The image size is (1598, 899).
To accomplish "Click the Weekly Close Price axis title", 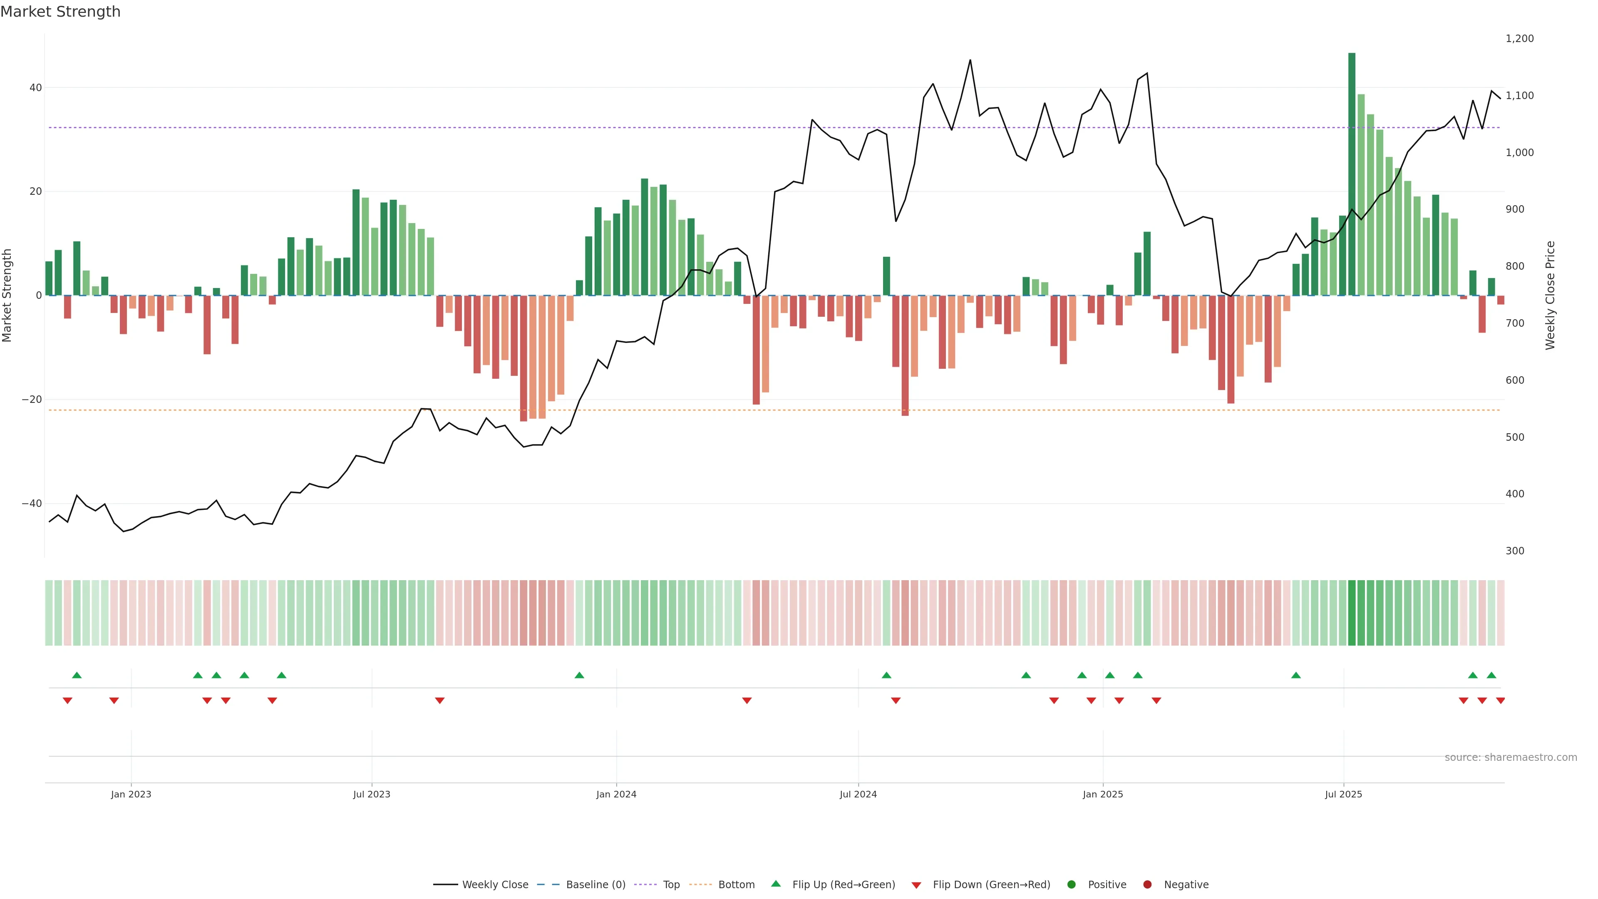I will click(x=1550, y=296).
